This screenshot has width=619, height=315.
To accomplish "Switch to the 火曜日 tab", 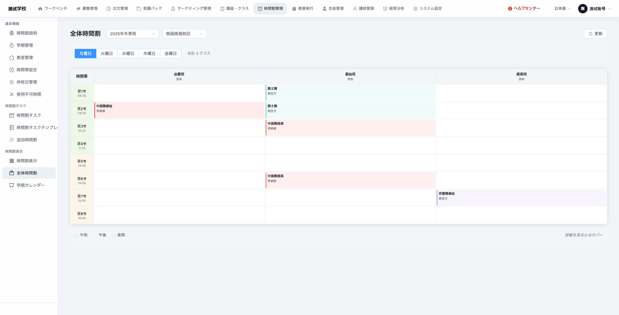I will click(x=107, y=53).
